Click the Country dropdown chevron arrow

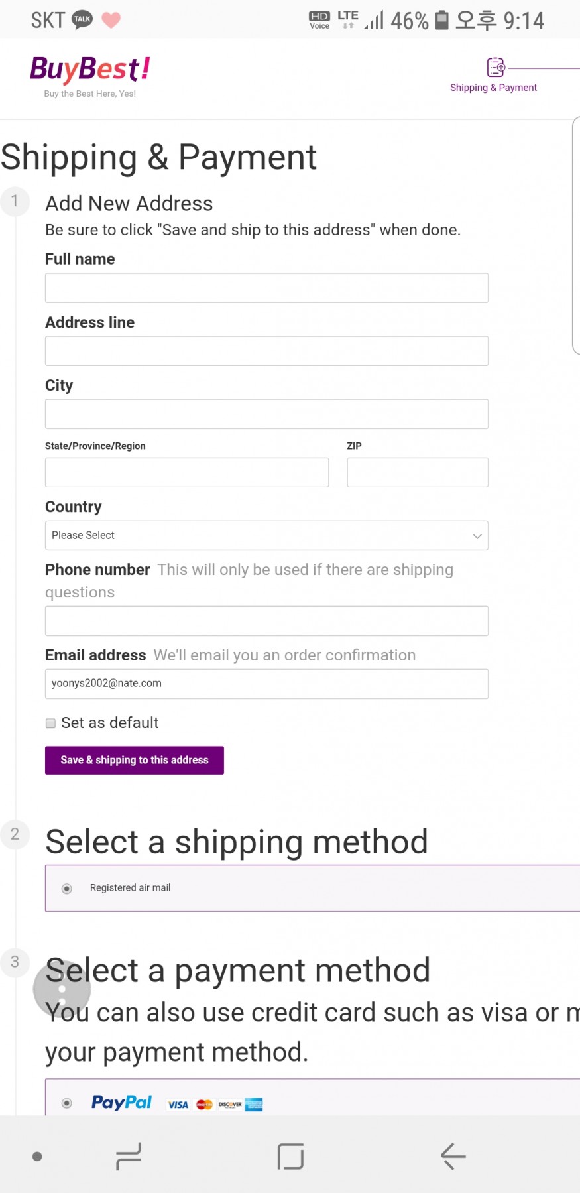[x=477, y=536]
